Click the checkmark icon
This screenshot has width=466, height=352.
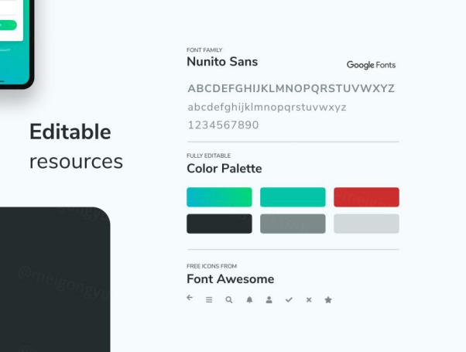tap(289, 299)
